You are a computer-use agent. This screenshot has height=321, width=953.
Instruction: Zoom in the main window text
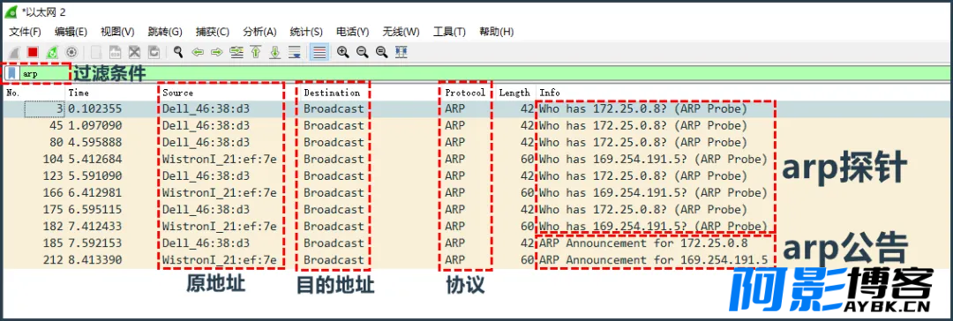click(342, 52)
